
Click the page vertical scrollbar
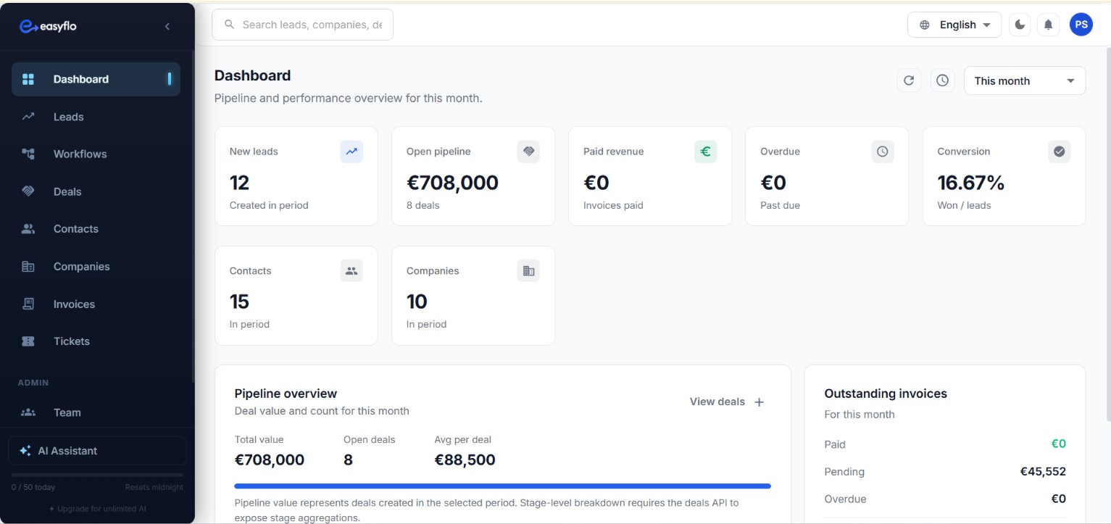tap(1107, 233)
